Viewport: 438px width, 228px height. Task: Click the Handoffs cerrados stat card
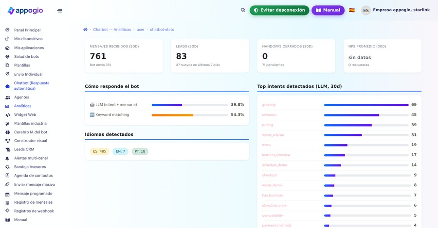coord(296,56)
